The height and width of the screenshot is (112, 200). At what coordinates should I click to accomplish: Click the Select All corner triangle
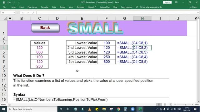point(5,19)
